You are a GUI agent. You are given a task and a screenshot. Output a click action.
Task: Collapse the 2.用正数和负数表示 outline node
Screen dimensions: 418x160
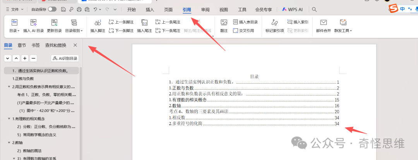point(9,87)
